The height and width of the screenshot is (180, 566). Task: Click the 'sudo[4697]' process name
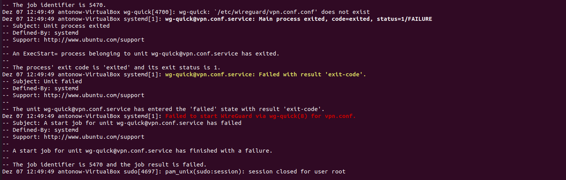[141, 172]
